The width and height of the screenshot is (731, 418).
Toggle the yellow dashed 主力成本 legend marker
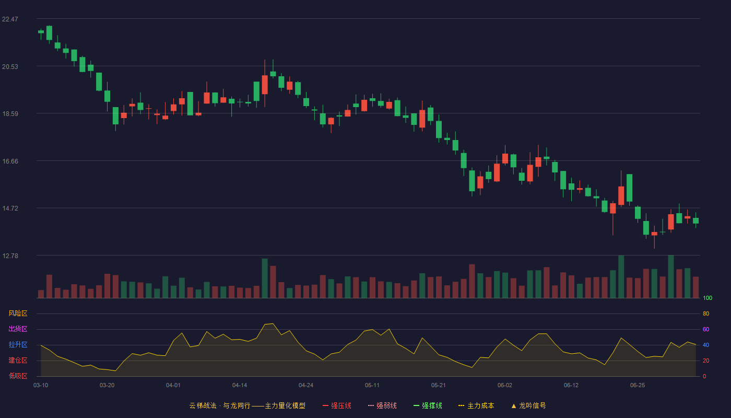(x=462, y=405)
